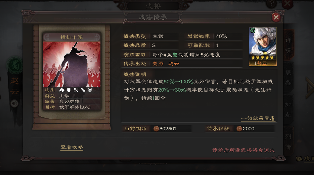
Task: Select the 赵云 general portrait card
Action: 263,47
